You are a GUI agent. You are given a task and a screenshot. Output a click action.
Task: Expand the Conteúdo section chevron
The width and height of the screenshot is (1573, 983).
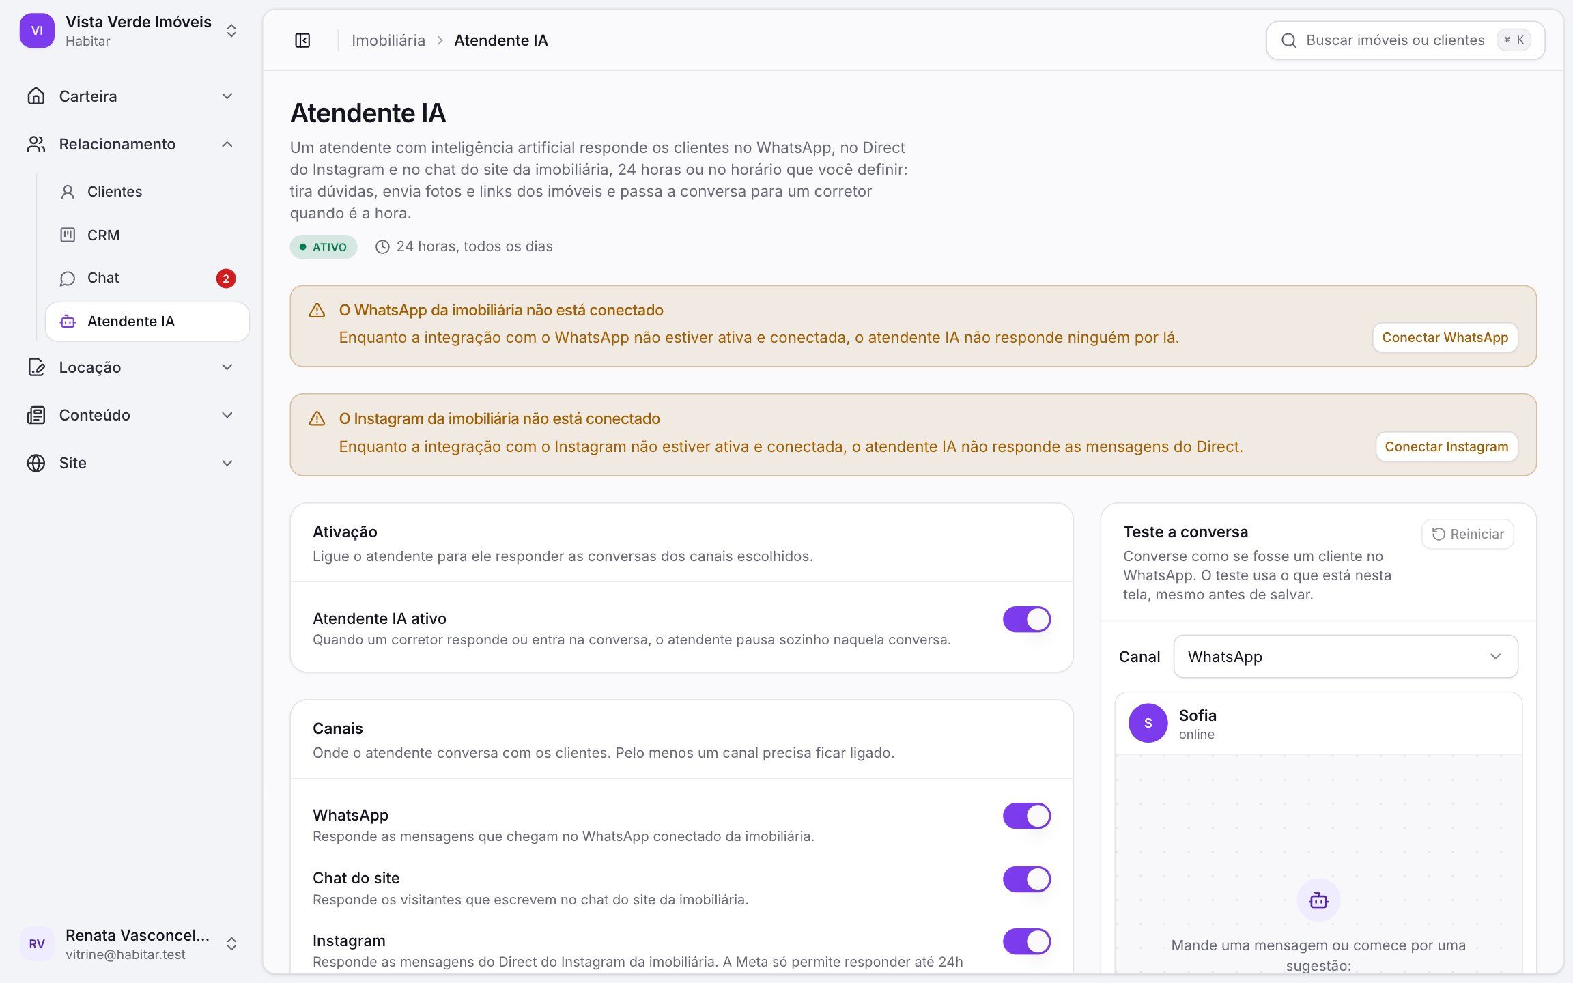click(x=227, y=415)
